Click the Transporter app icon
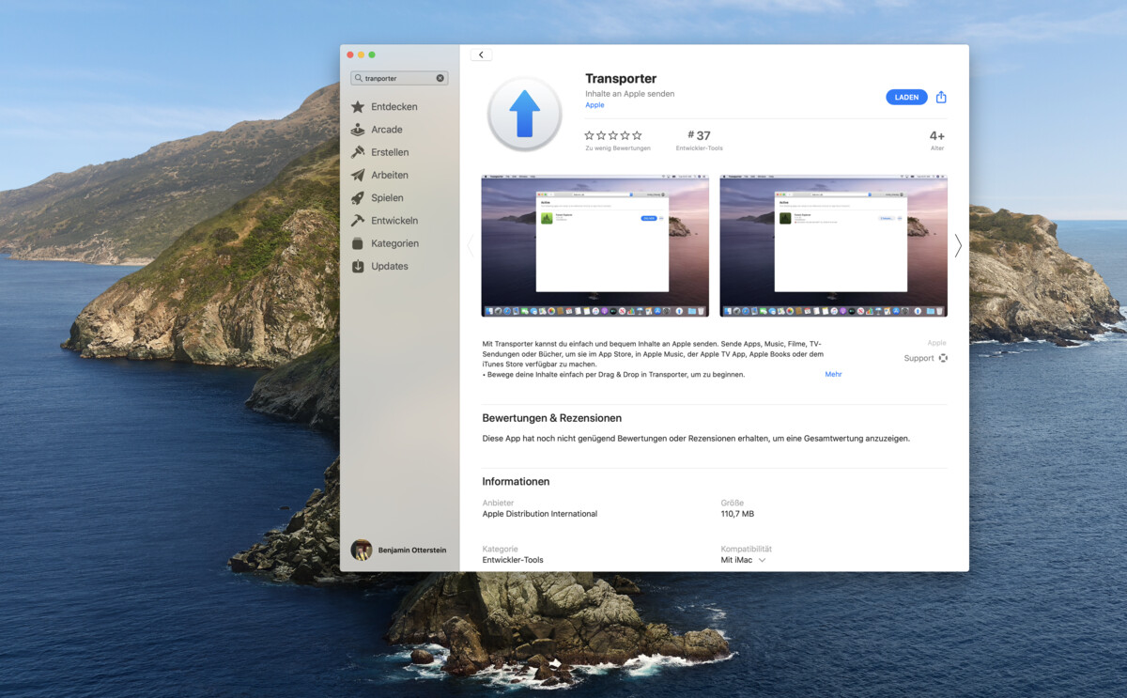Viewport: 1127px width, 698px height. tap(524, 112)
